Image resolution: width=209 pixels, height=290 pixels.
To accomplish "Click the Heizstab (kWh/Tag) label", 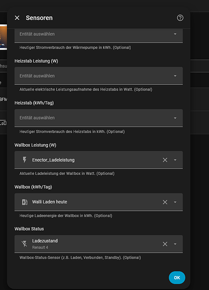I will coord(34,103).
